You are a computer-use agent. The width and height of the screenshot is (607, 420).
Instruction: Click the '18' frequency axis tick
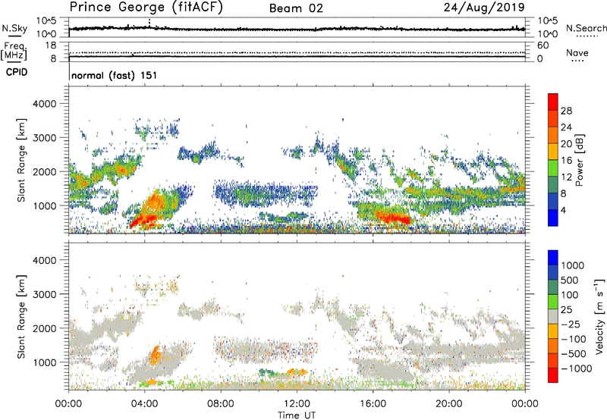pos(51,45)
